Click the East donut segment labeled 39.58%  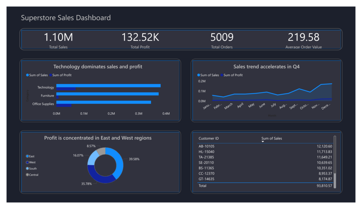119,163
